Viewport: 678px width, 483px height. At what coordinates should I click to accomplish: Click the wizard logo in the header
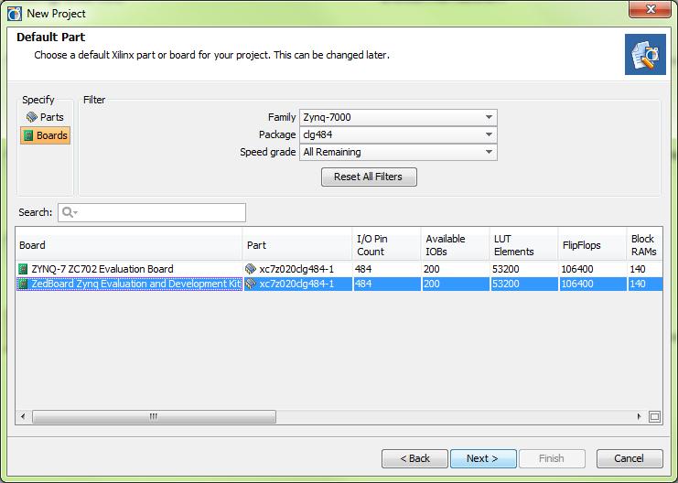pos(645,55)
